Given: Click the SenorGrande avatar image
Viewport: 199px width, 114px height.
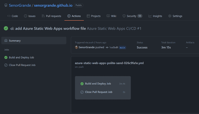Looking at the screenshot, I should (x=76, y=47).
